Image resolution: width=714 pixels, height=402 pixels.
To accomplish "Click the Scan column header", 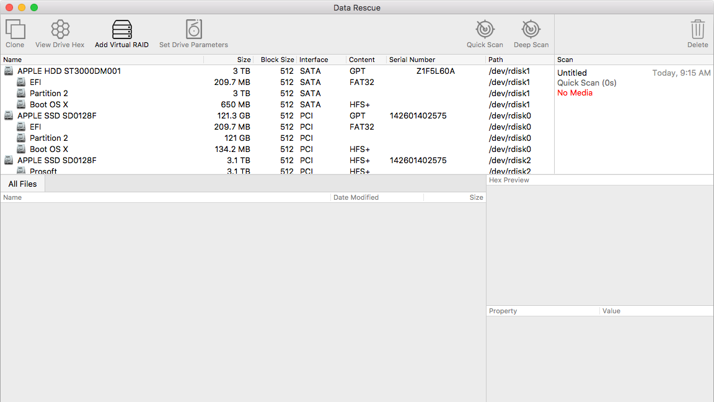I will 634,60.
